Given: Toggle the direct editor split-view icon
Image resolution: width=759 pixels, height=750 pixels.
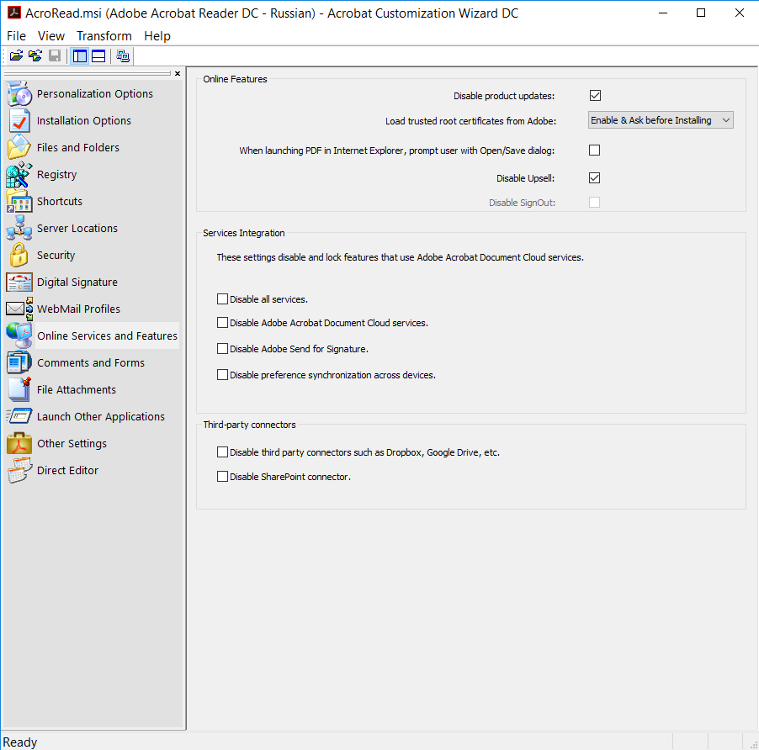Looking at the screenshot, I should (x=98, y=56).
